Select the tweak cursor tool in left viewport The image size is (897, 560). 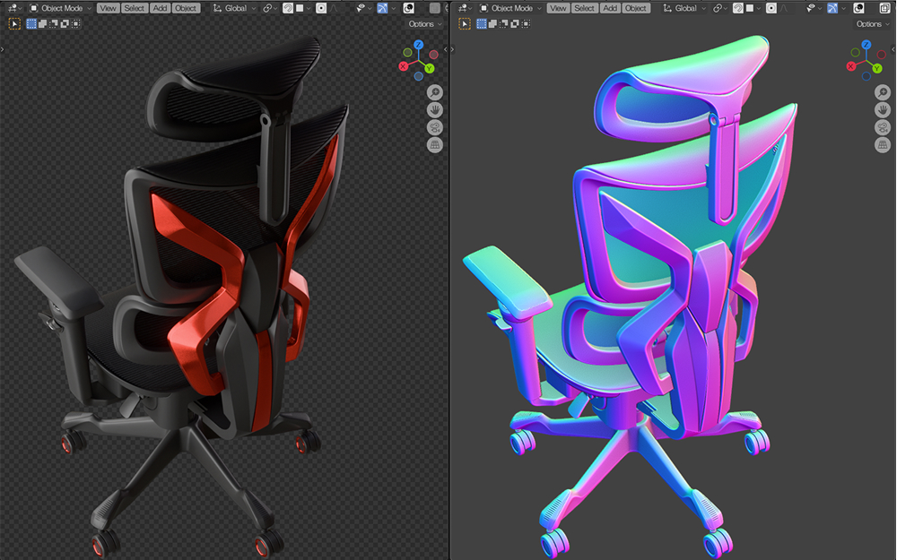[14, 23]
